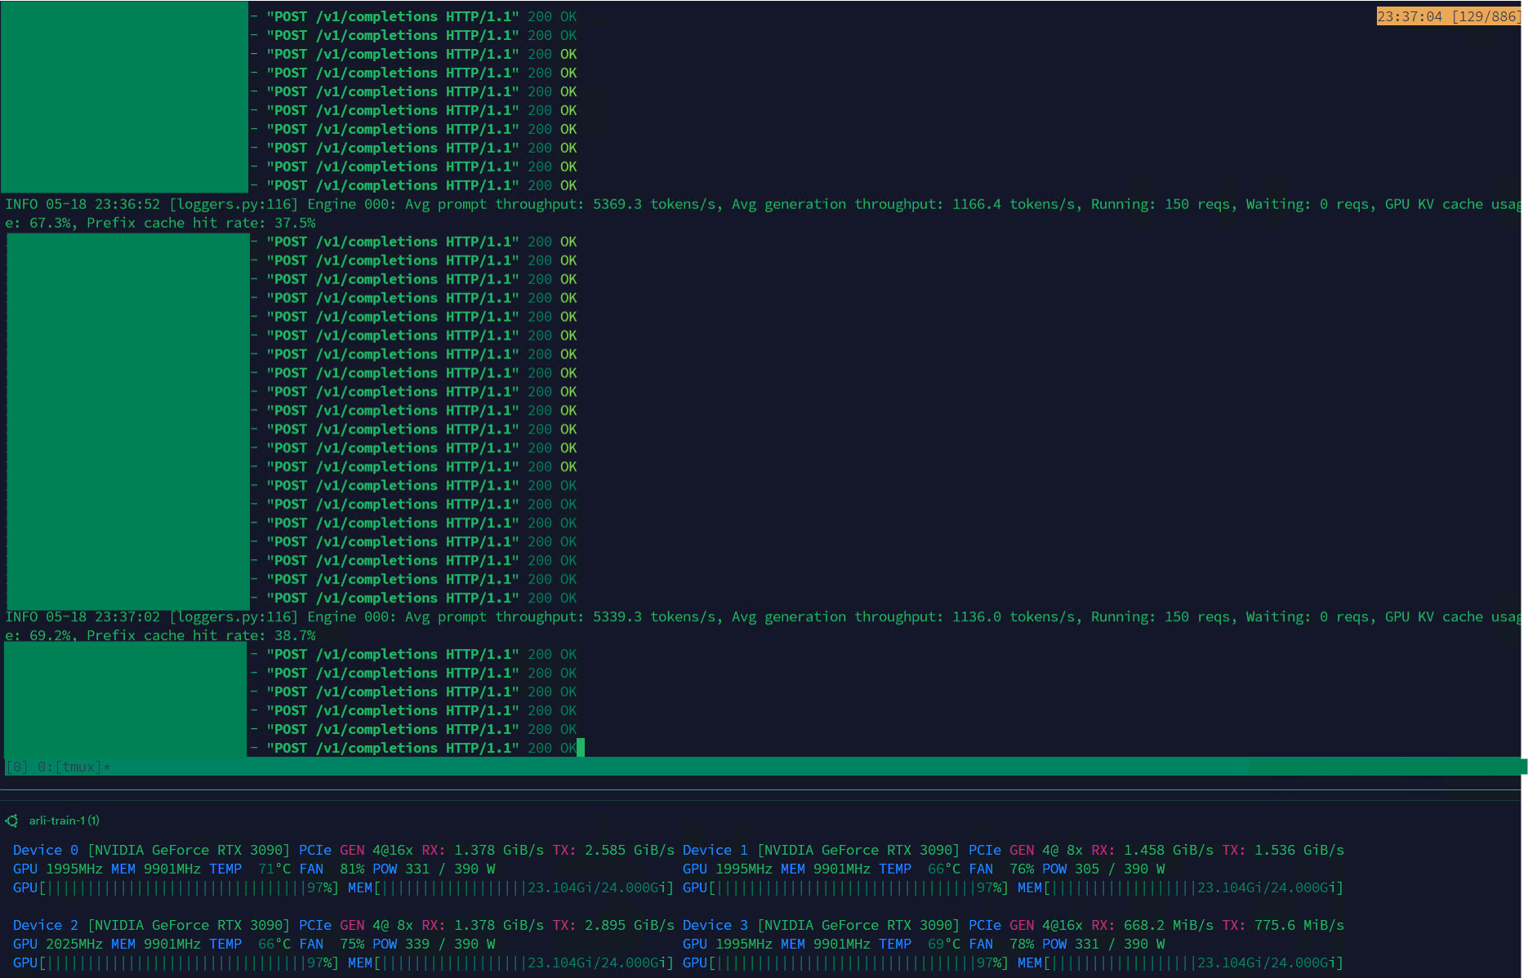Click the 'TX: 2.585 GiB/s' value
The width and height of the screenshot is (1528, 978).
point(613,851)
